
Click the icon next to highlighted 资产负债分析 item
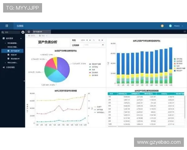coord(8,51)
